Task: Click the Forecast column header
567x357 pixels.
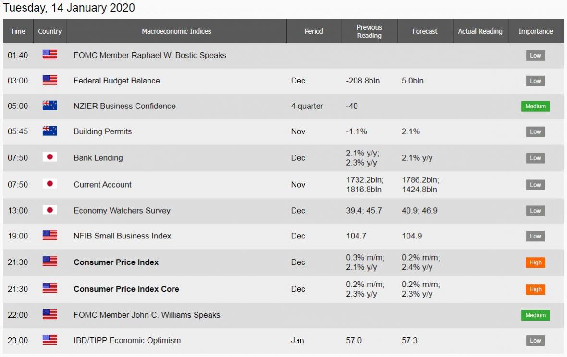Action: click(425, 31)
